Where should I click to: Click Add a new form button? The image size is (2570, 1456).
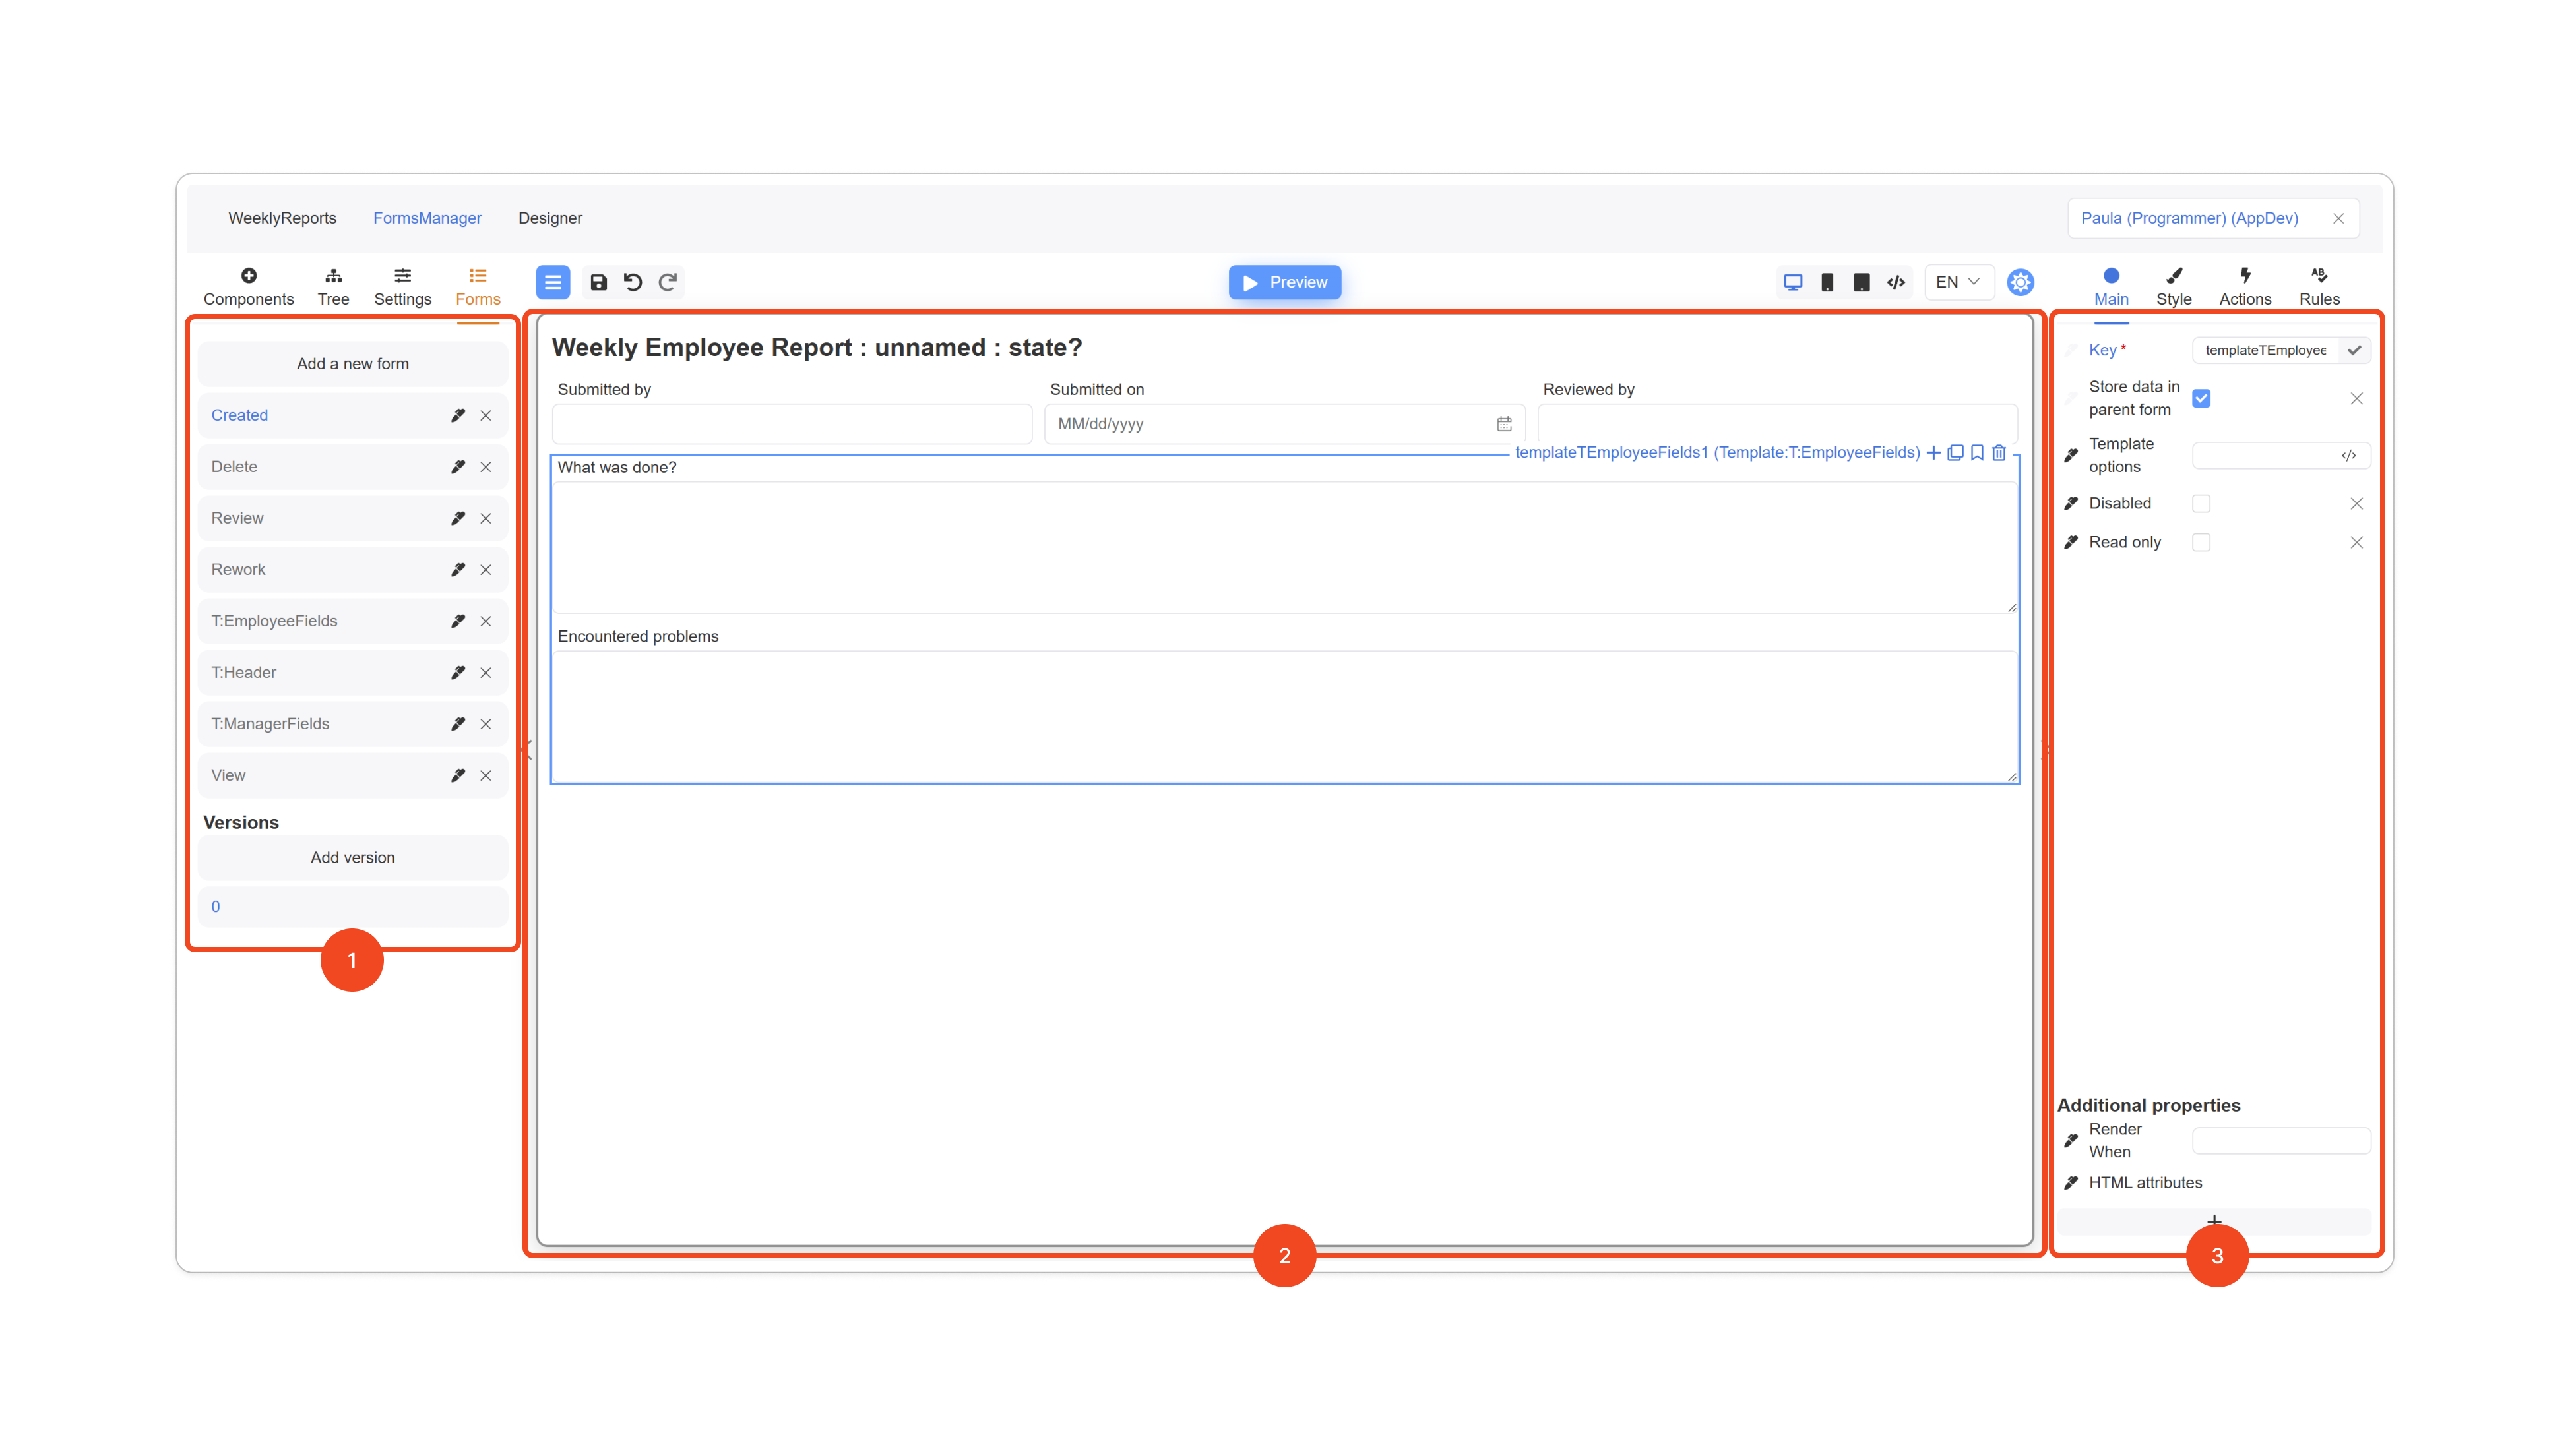pos(352,363)
